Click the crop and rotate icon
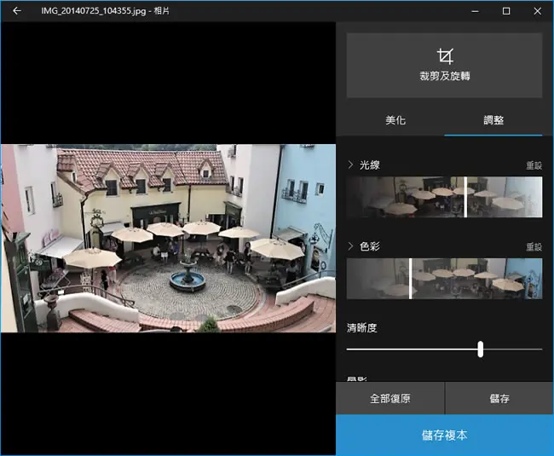The width and height of the screenshot is (554, 456). coord(444,56)
